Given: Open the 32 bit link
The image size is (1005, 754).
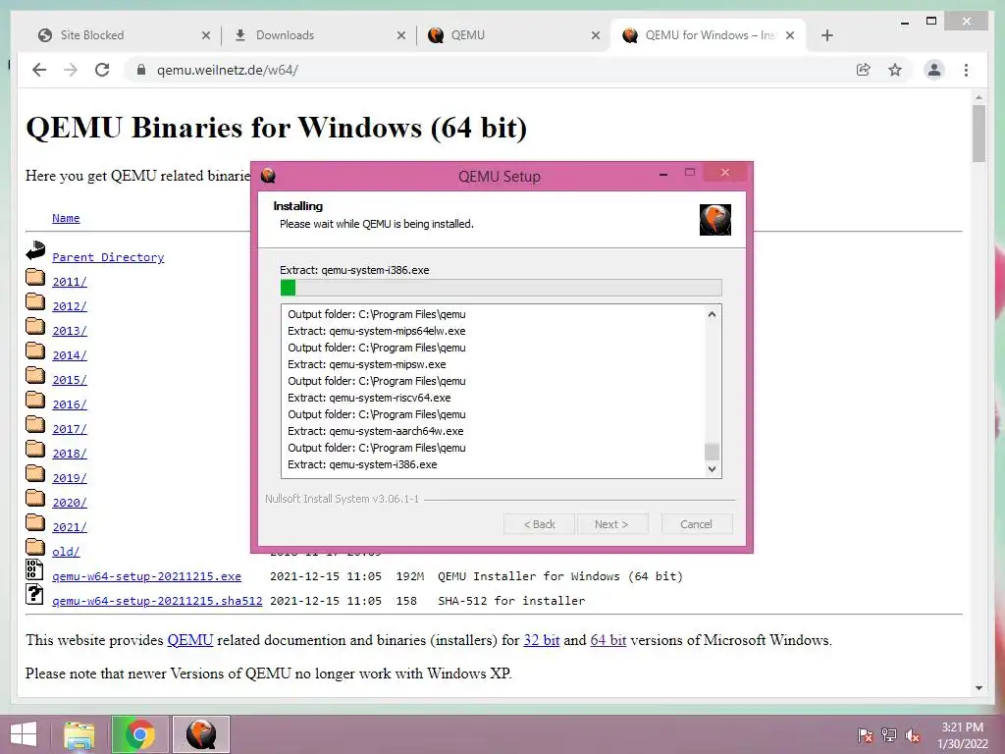Looking at the screenshot, I should click(x=542, y=640).
